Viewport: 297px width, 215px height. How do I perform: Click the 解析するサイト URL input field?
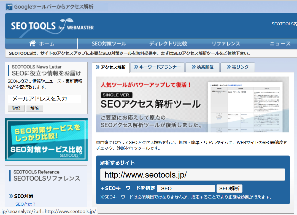(193, 175)
